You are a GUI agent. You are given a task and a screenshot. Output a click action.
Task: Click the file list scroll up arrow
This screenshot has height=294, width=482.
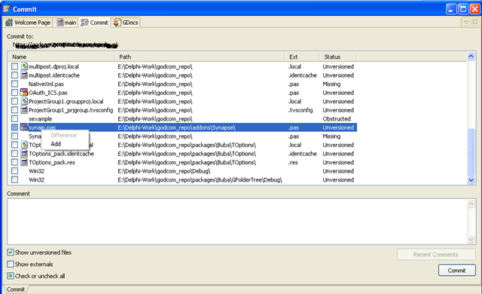pyautogui.click(x=471, y=57)
